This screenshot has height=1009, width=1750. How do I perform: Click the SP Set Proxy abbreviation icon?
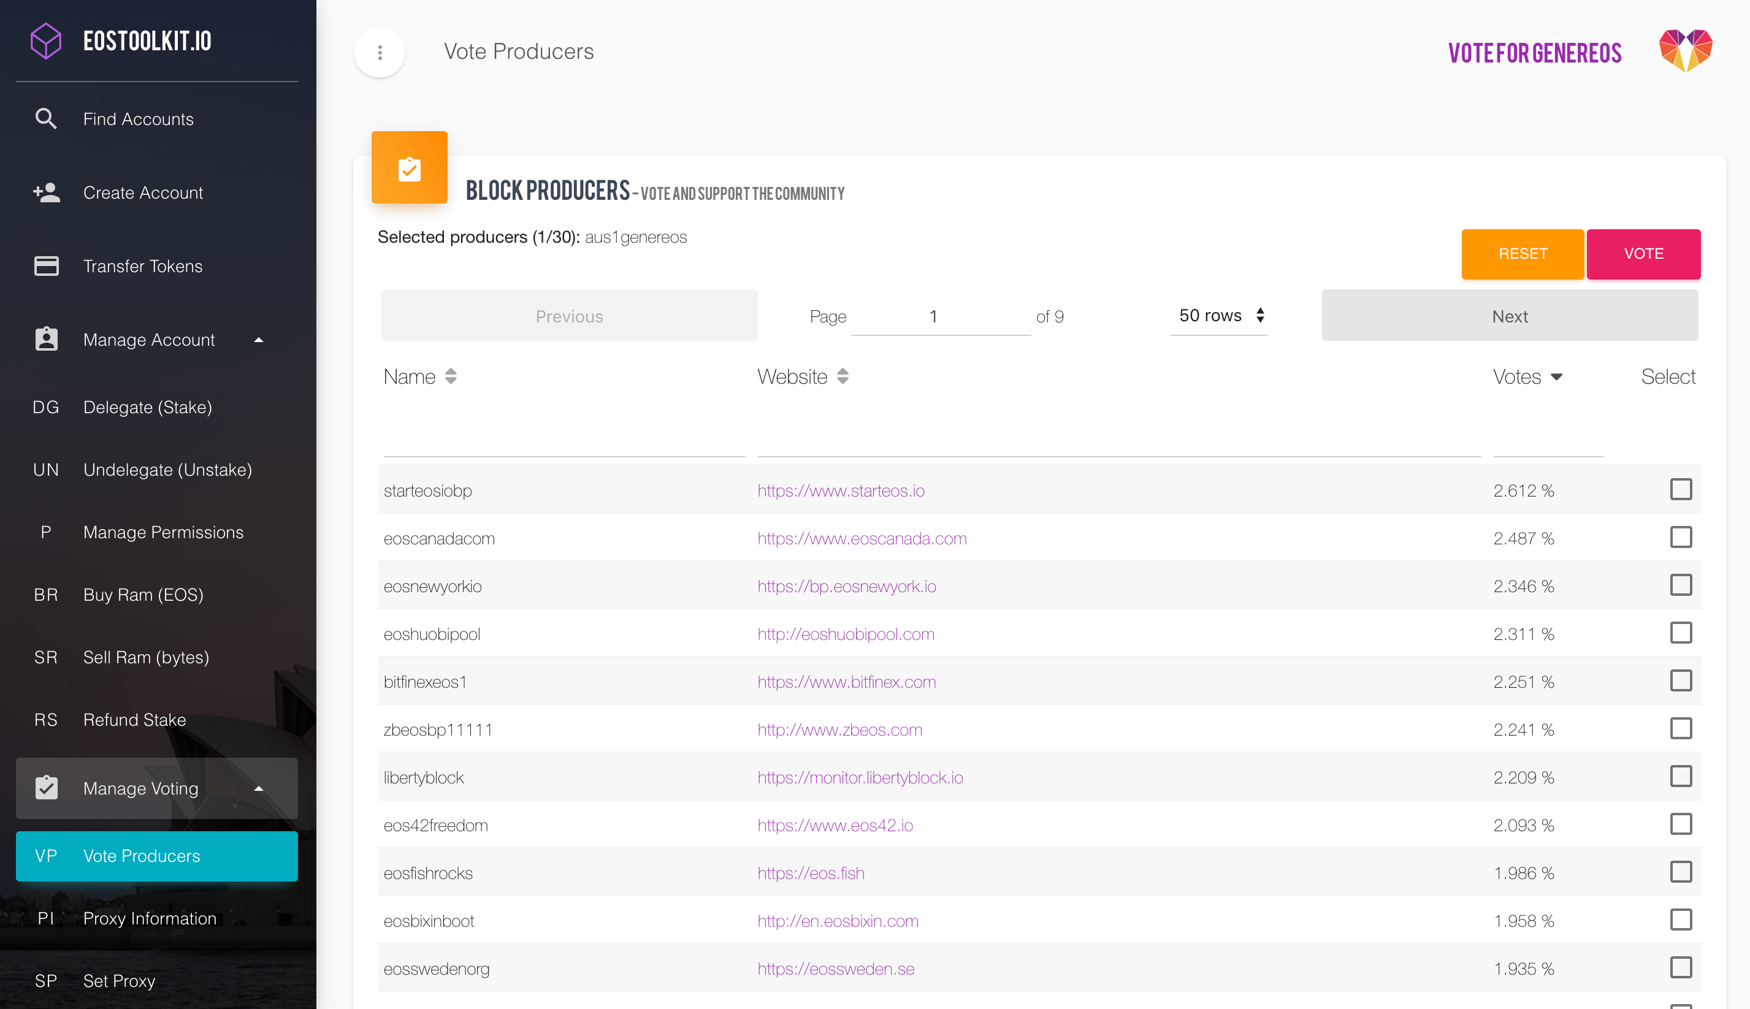tap(46, 981)
